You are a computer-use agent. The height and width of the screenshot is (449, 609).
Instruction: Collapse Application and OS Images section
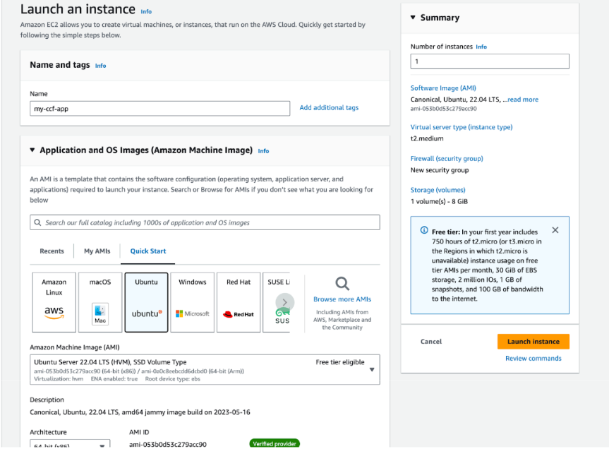tap(32, 150)
